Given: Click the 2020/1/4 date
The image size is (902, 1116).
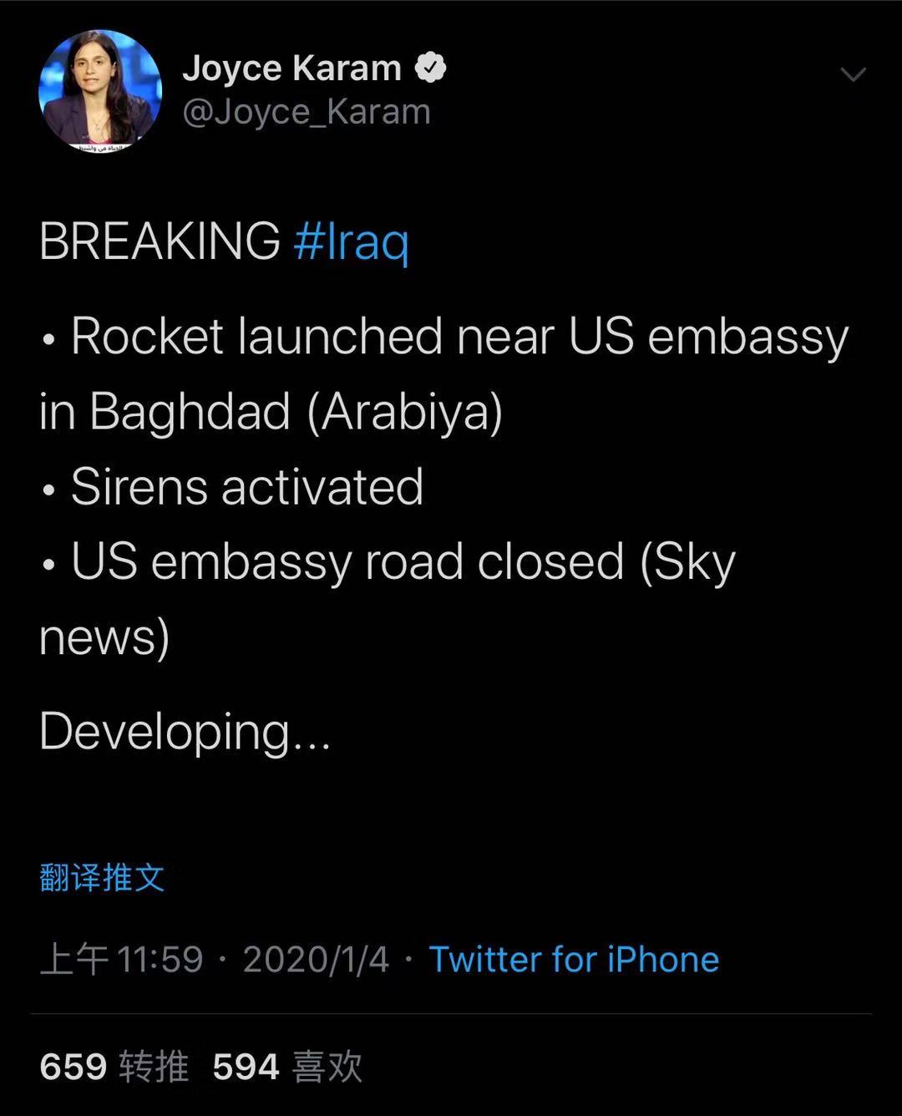Looking at the screenshot, I should coord(316,960).
